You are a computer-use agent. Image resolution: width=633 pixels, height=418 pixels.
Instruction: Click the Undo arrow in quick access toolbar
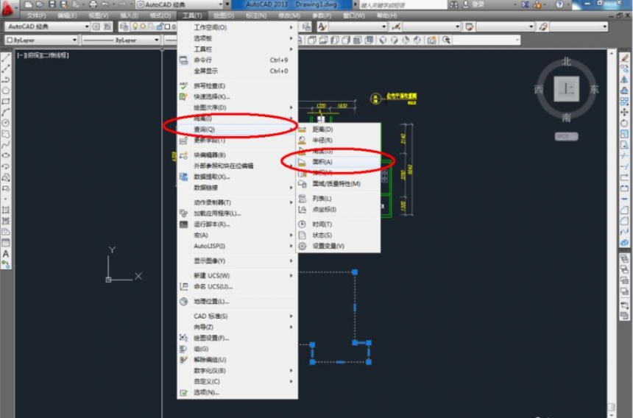point(105,5)
